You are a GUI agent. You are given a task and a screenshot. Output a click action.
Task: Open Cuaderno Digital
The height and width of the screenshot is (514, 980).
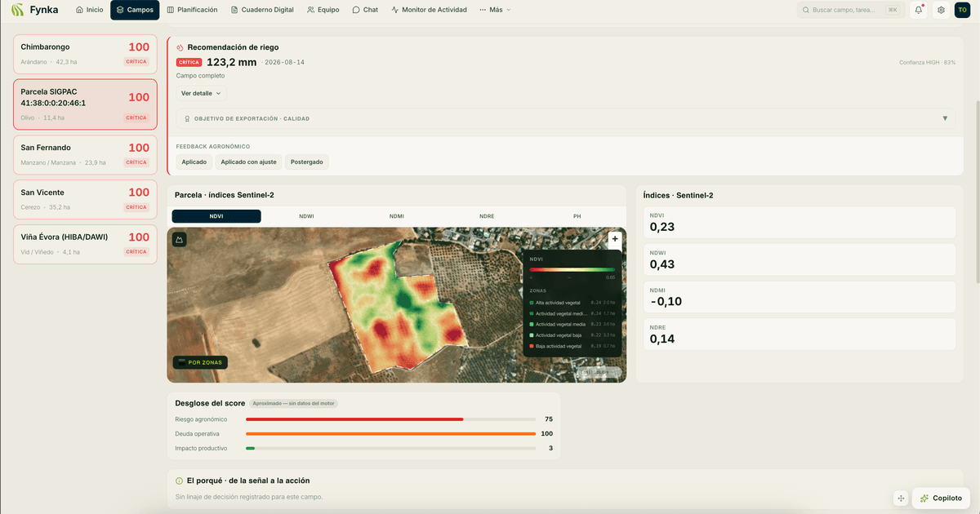click(262, 10)
